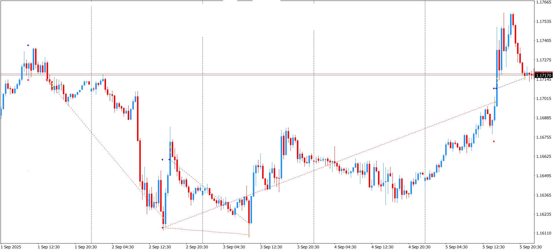This screenshot has height=251, width=555.
Task: Click the 1.17015 price axis label
Action: tap(544, 98)
